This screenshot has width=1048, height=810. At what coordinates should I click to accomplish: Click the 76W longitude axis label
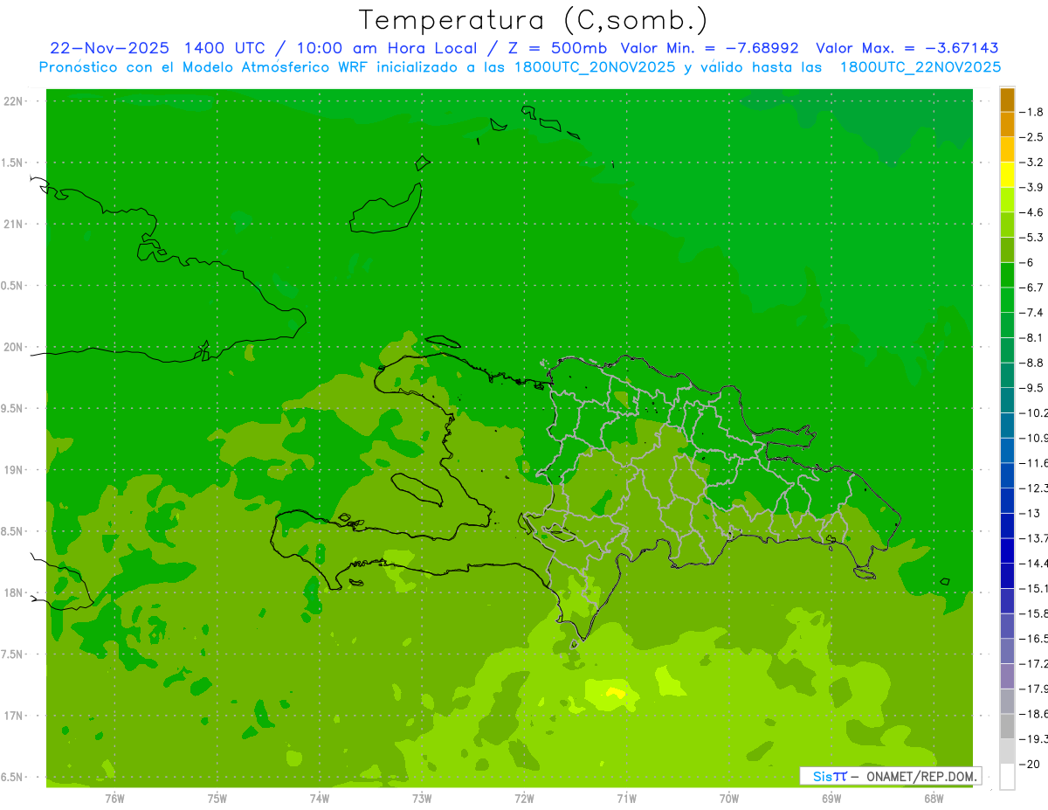pyautogui.click(x=114, y=799)
